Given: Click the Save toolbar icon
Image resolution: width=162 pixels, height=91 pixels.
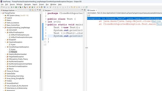Looking at the screenshot, I should pyautogui.click(x=6, y=7).
